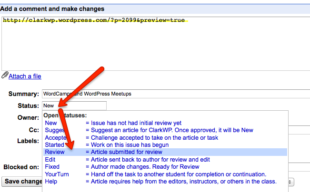Click the Status field containing New
Screen dimensions: 310x192
pos(74,106)
